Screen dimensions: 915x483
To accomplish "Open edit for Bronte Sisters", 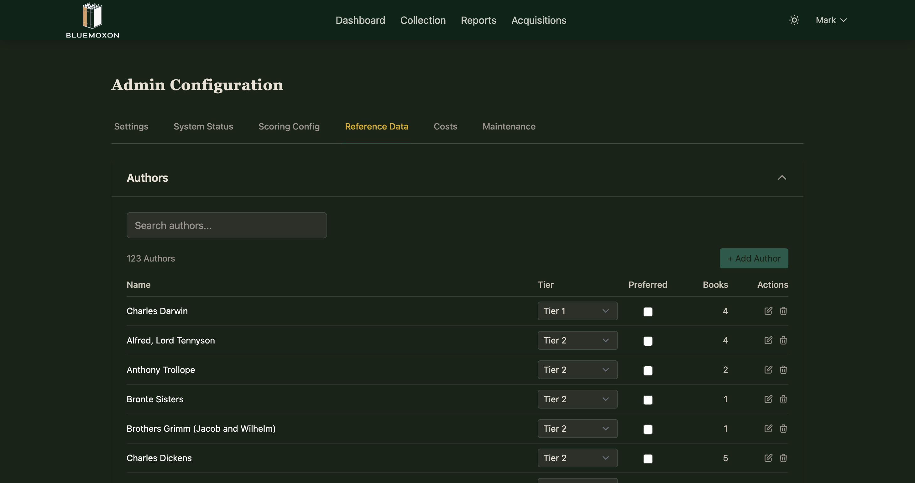I will pos(768,399).
